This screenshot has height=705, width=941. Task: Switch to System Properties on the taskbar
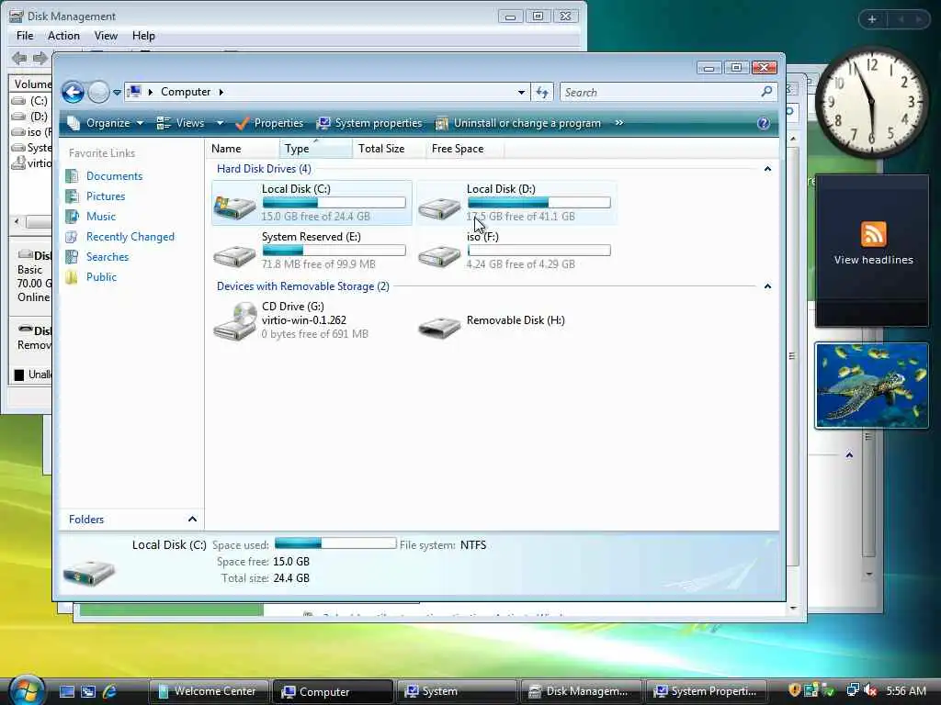pos(706,691)
